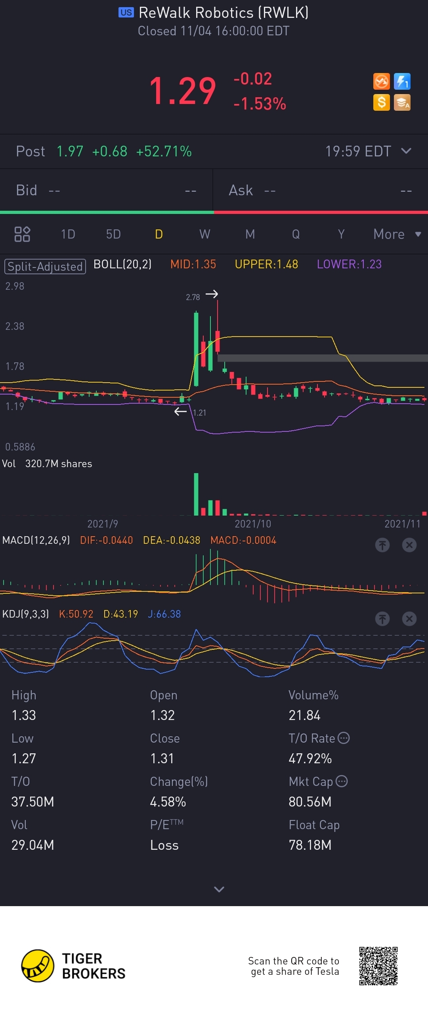Tap Closed 11/04 16:00:00 EDT status
The height and width of the screenshot is (1026, 428).
[x=214, y=31]
